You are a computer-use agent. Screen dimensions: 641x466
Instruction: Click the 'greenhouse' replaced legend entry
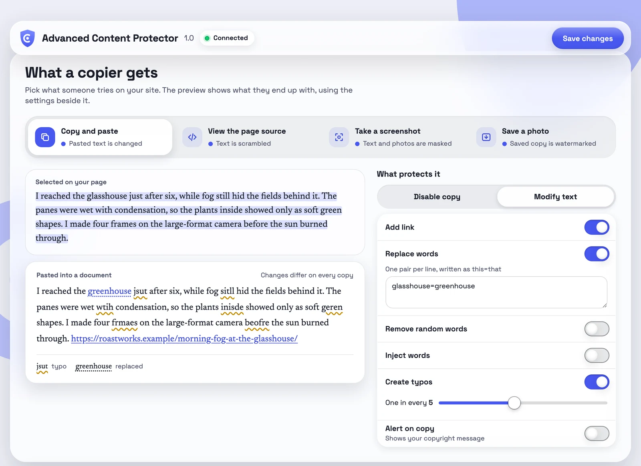coord(109,366)
